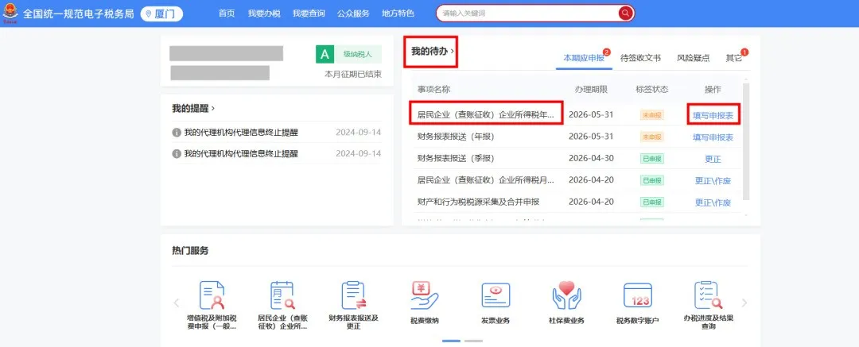Open first 我的代理机构代理信息终止提醒 reminder
Image resolution: width=859 pixels, height=347 pixels.
241,133
